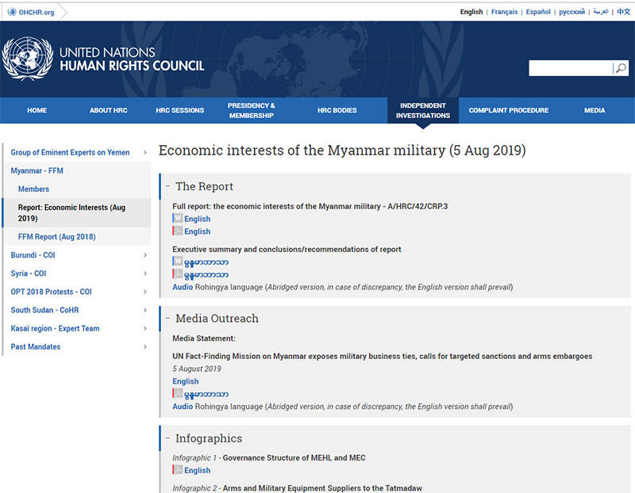Screen dimensions: 635x493
Task: Open the COMPLAINT PROCEDURE menu
Action: click(509, 110)
